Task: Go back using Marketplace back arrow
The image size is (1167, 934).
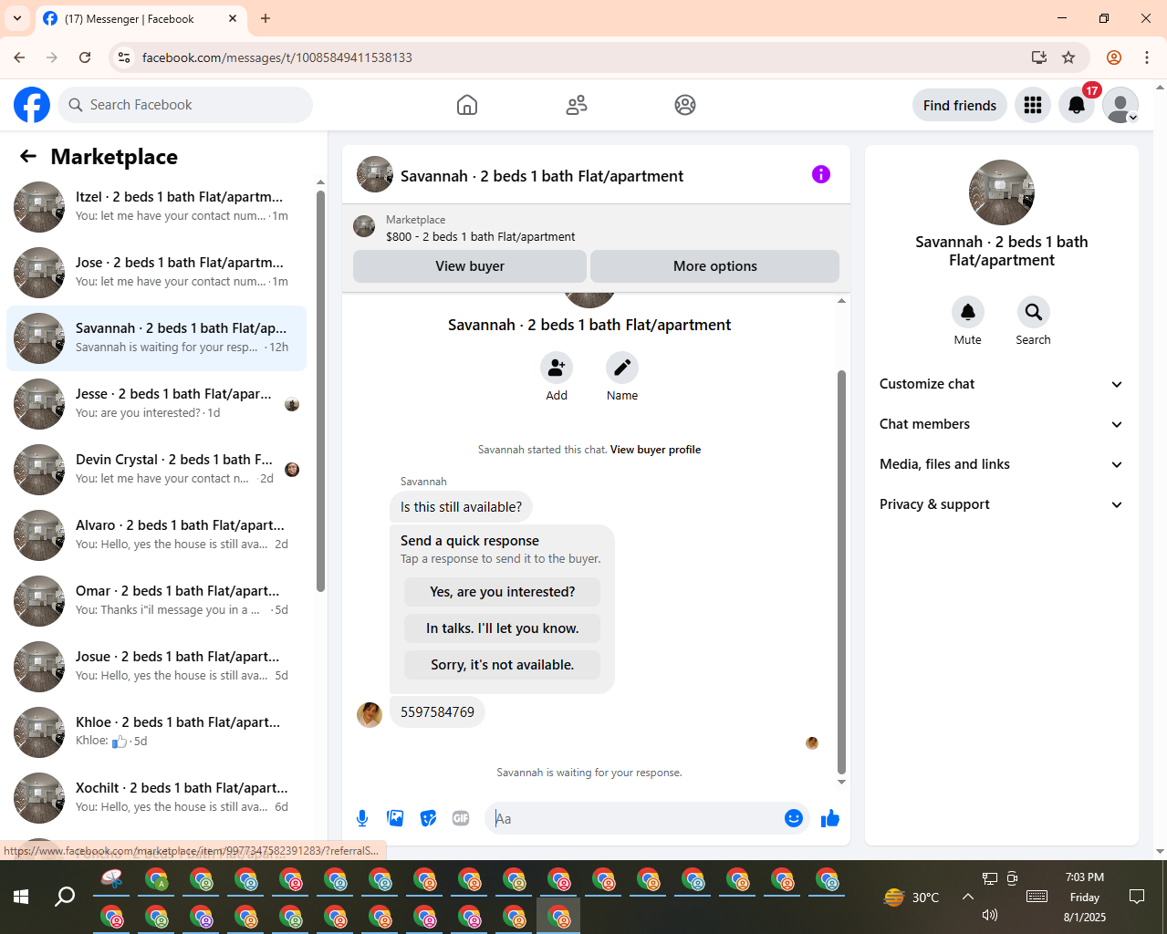Action: [28, 156]
